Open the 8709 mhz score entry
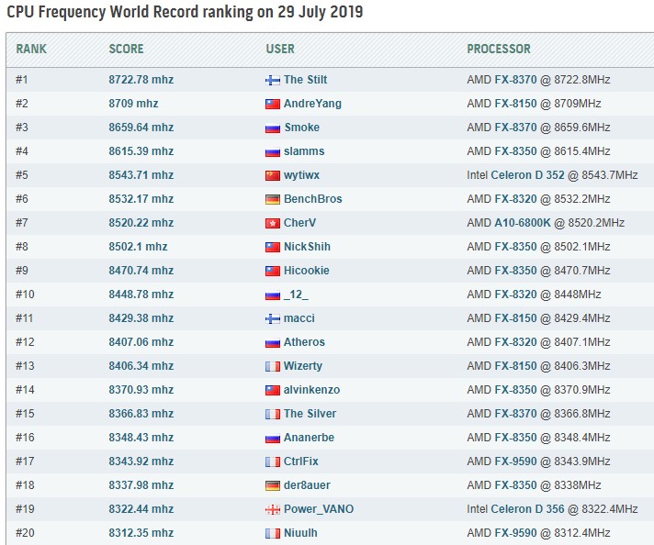 coord(133,104)
